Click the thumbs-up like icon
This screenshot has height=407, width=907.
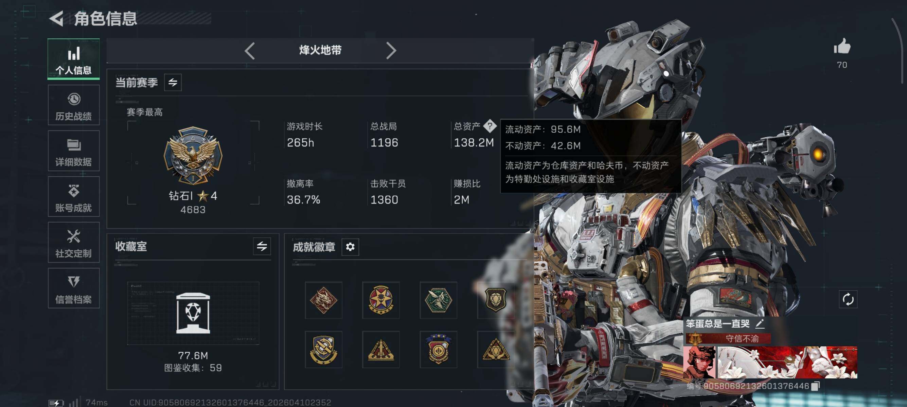pyautogui.click(x=842, y=46)
